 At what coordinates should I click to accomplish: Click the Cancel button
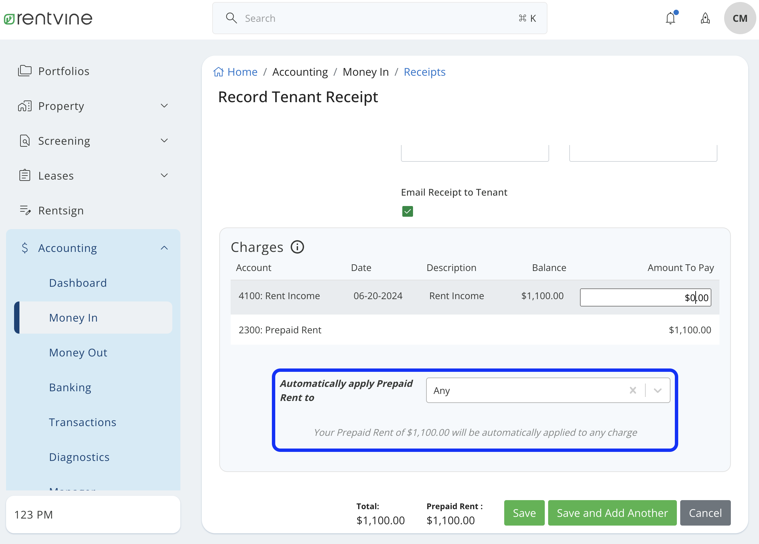[705, 513]
